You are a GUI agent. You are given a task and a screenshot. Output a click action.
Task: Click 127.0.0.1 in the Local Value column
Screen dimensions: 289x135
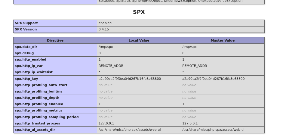[106, 123]
